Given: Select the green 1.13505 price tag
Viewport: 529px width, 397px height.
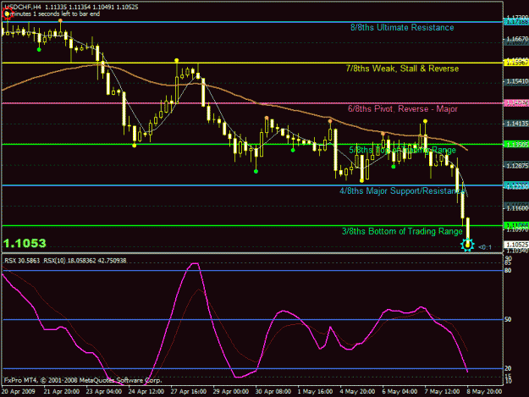Looking at the screenshot, I should 515,145.
